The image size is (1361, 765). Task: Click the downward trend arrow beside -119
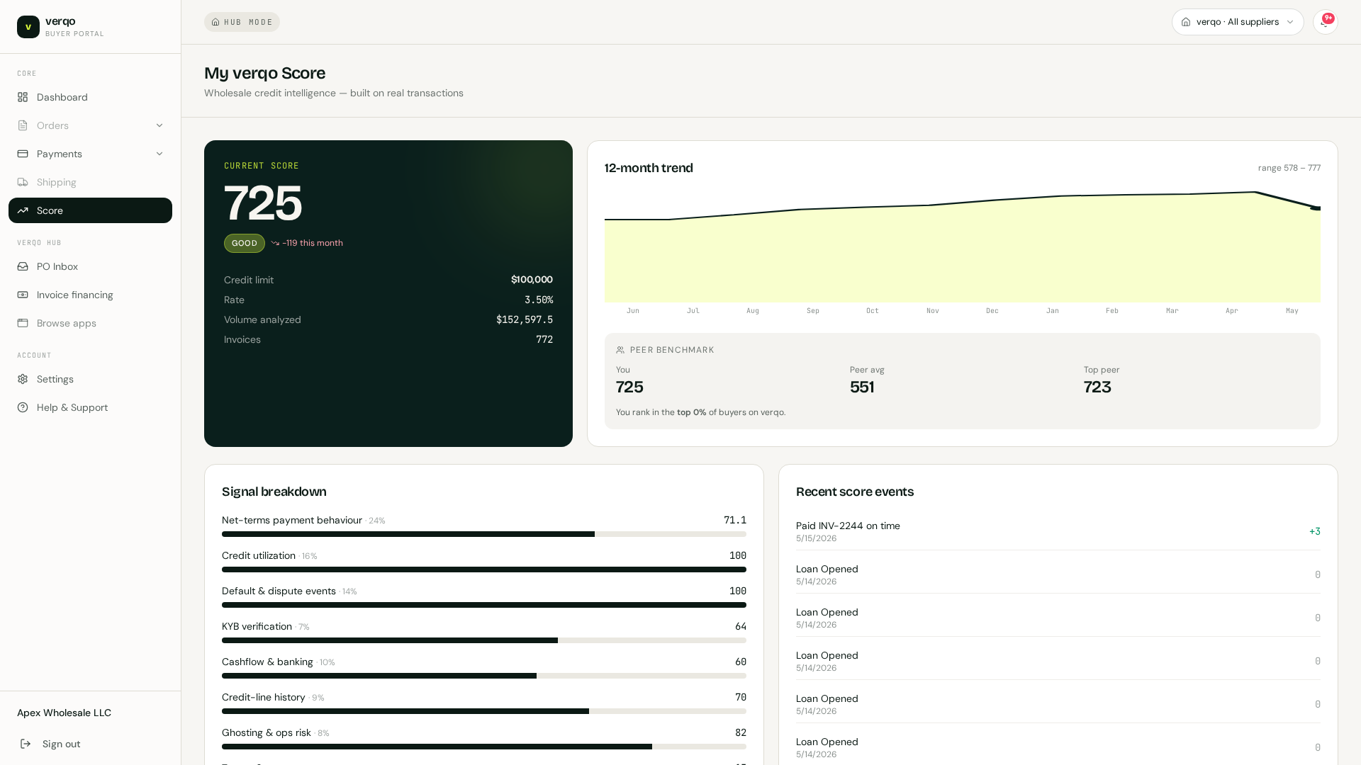275,243
